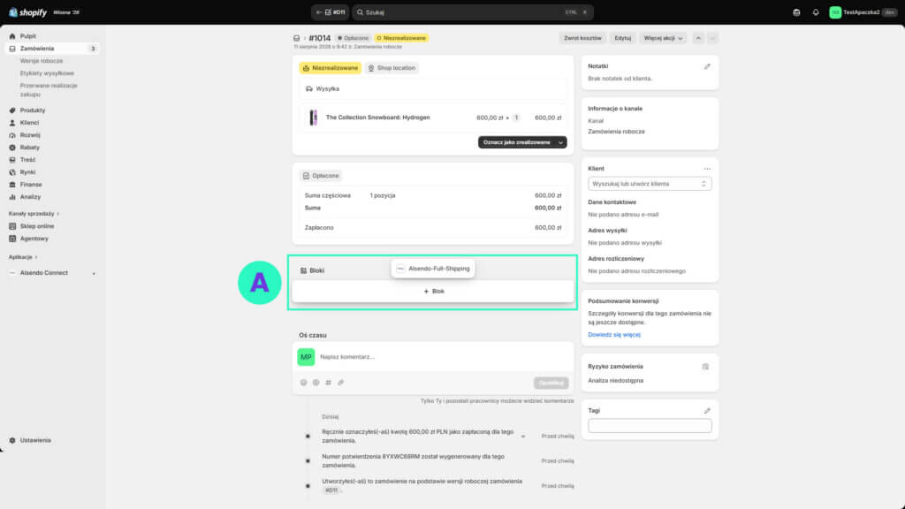
Task: Click the add Blok button
Action: tap(433, 292)
